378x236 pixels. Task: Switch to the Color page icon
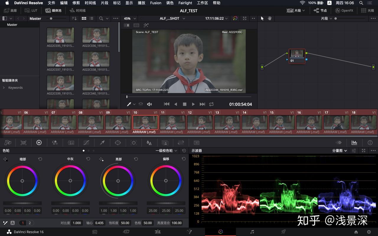[x=220, y=232]
